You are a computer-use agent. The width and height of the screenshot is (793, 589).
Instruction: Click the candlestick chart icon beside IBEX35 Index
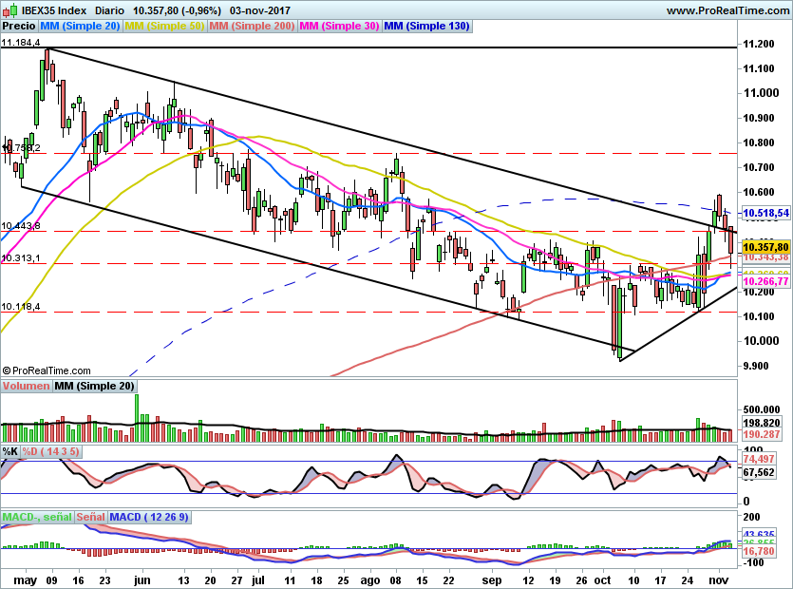tap(9, 10)
